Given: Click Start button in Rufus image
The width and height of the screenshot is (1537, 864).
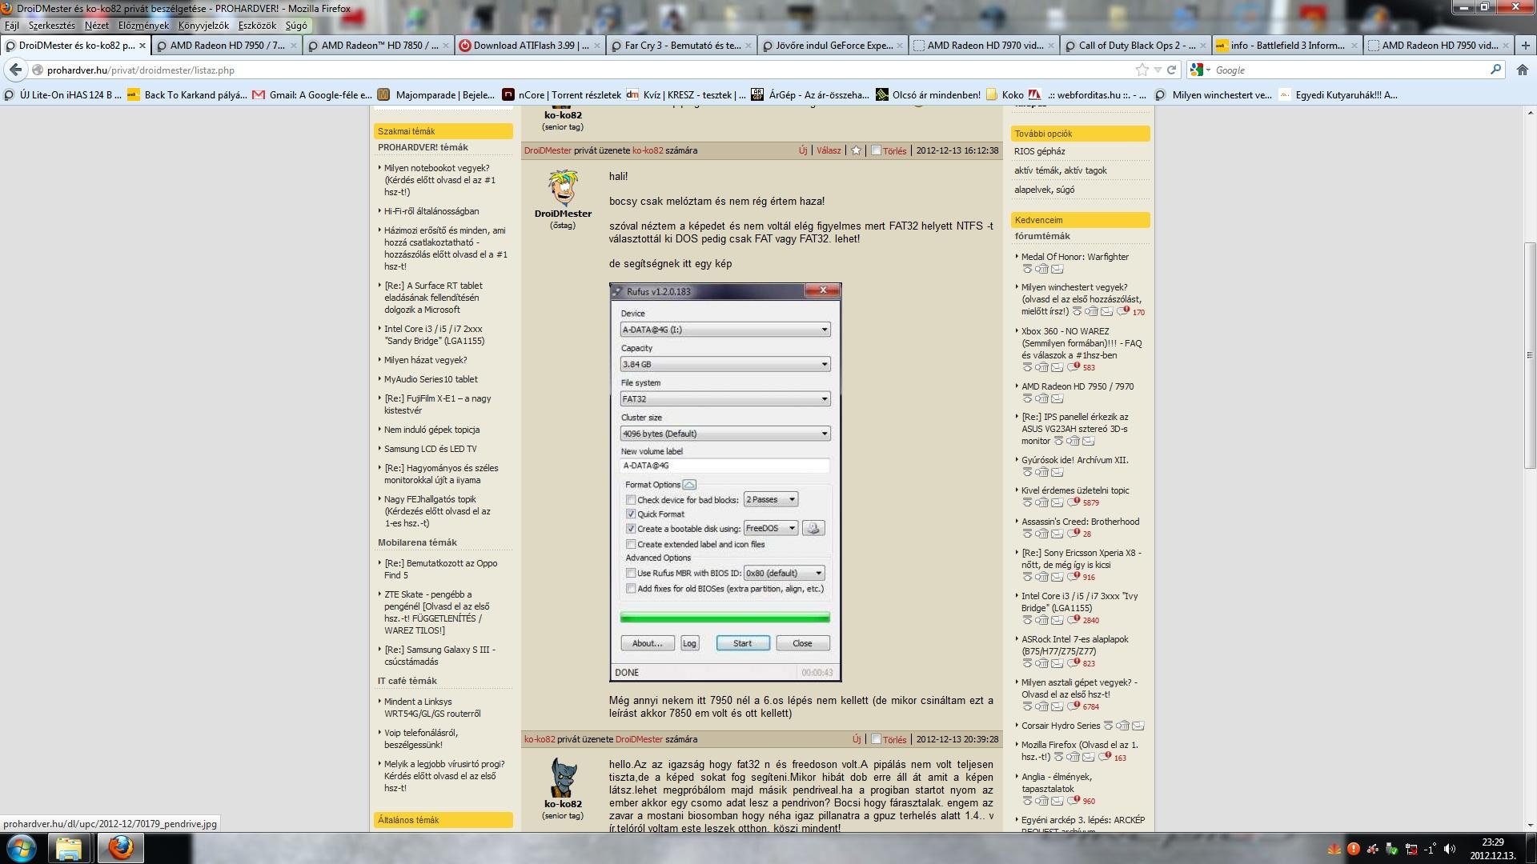Looking at the screenshot, I should click(743, 643).
